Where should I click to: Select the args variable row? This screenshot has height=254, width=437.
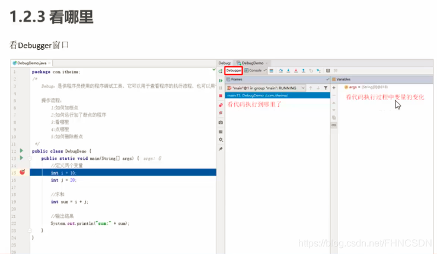click(x=366, y=87)
